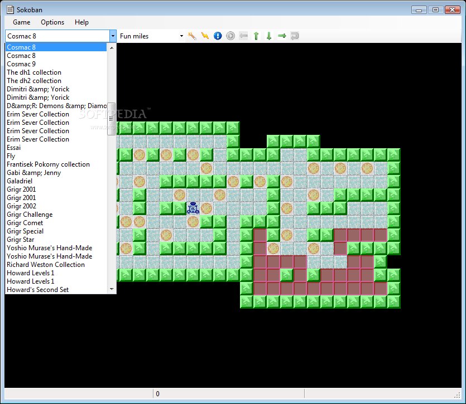Select the Essai collection
This screenshot has width=466, height=404.
pyautogui.click(x=56, y=148)
